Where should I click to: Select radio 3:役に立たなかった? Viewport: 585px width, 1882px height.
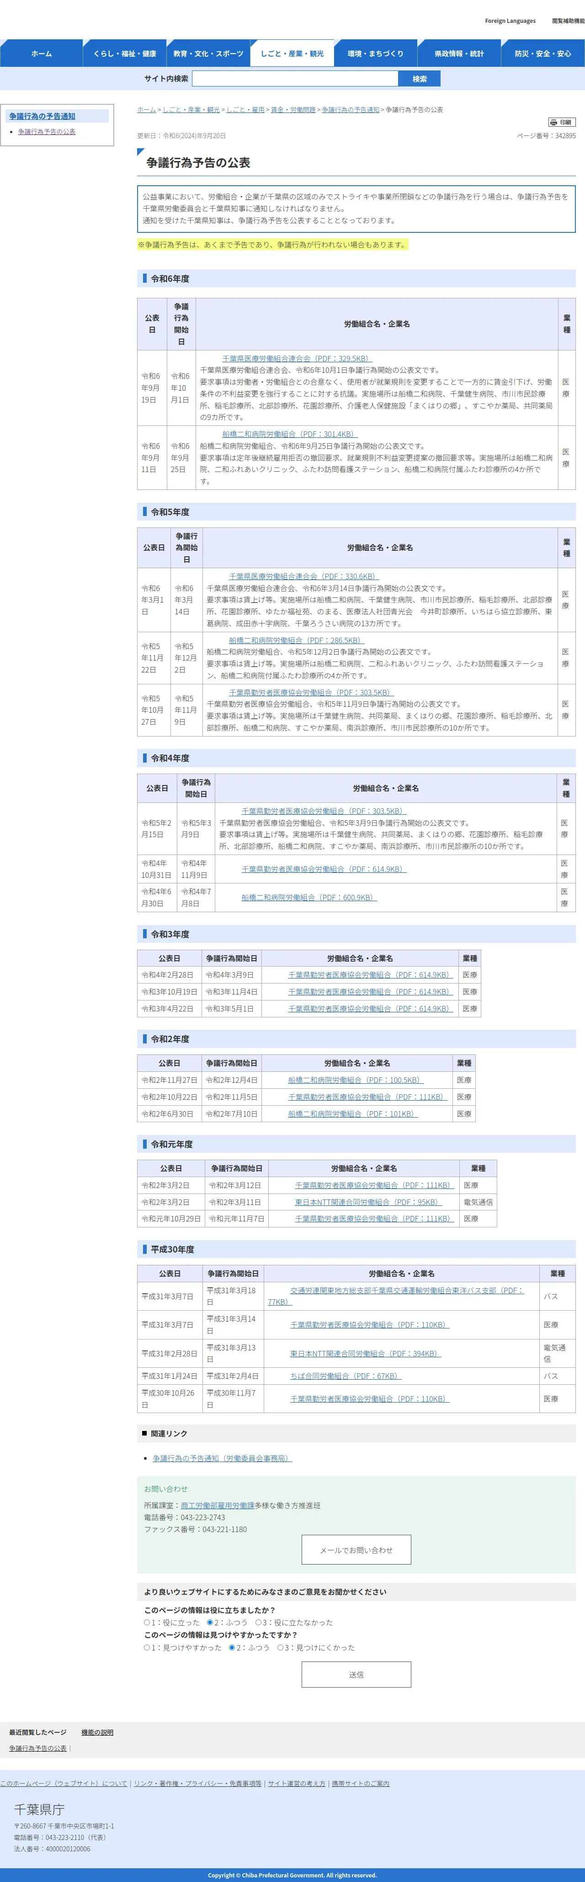pyautogui.click(x=259, y=1622)
